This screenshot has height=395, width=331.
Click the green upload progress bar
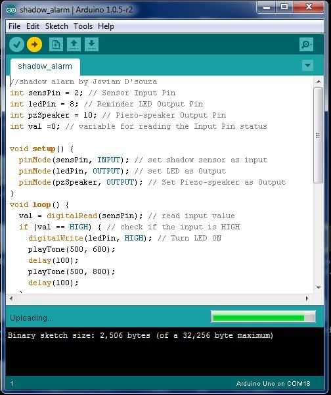pos(263,317)
